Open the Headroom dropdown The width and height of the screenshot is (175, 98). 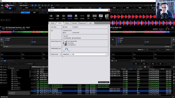point(89,54)
